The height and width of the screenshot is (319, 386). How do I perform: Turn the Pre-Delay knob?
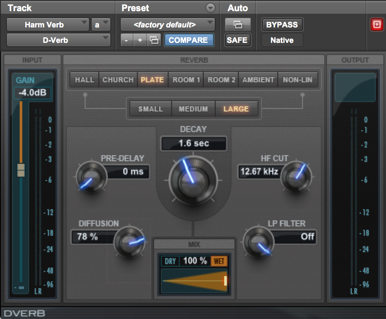(92, 177)
